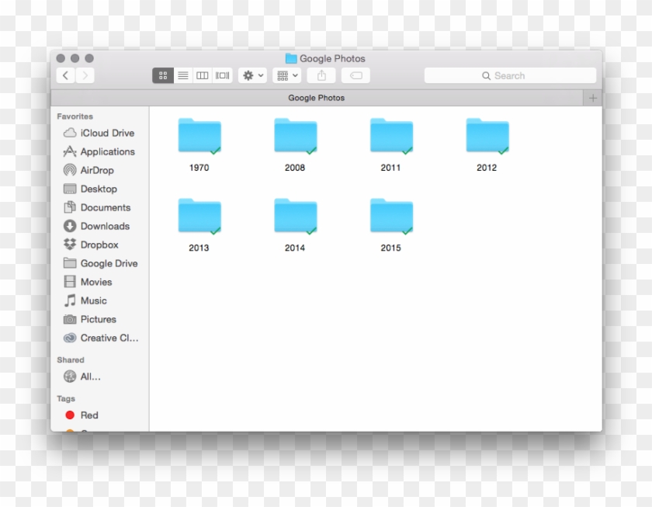Open the Tags button in the toolbar

(355, 75)
